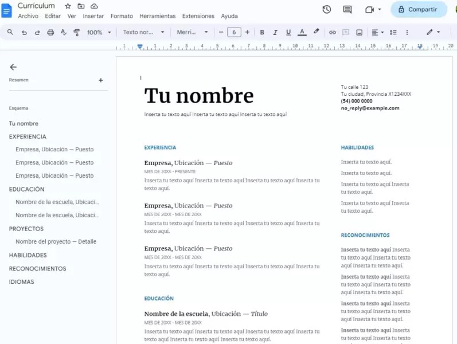Click the Compartir button
457x344 pixels.
click(x=419, y=9)
